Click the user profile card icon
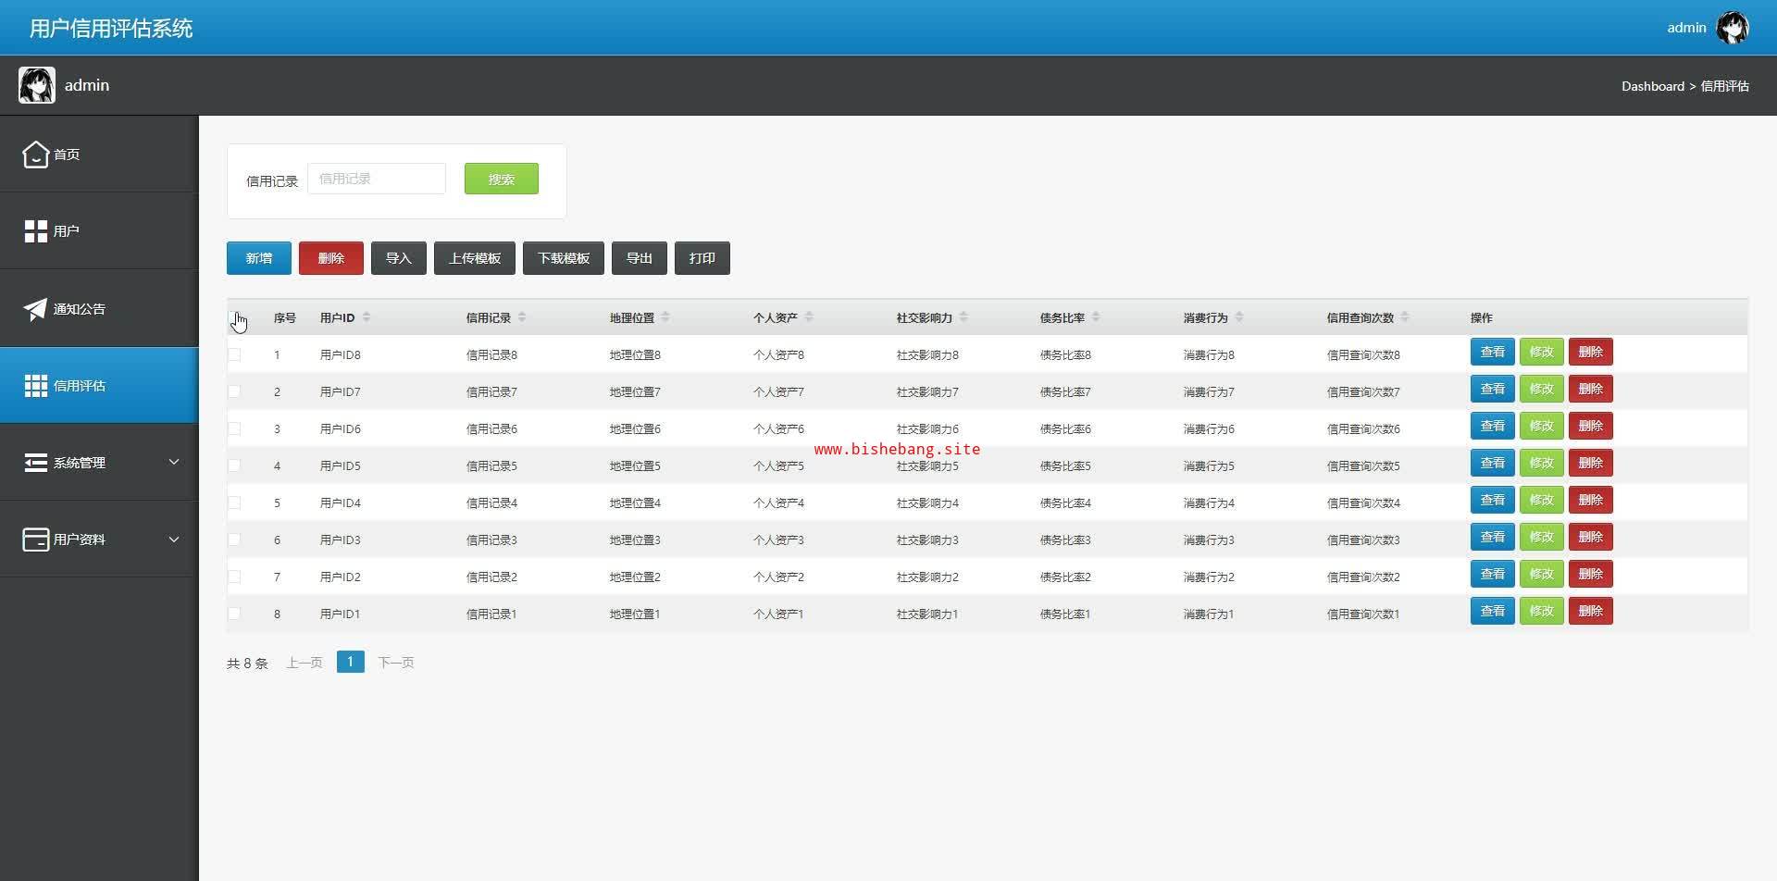This screenshot has width=1777, height=881. 35,540
